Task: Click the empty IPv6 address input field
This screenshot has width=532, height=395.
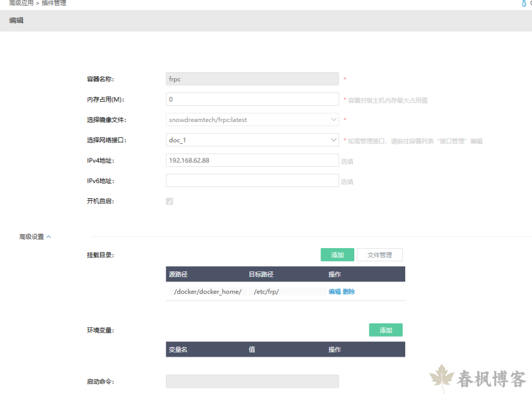Action: (252, 181)
